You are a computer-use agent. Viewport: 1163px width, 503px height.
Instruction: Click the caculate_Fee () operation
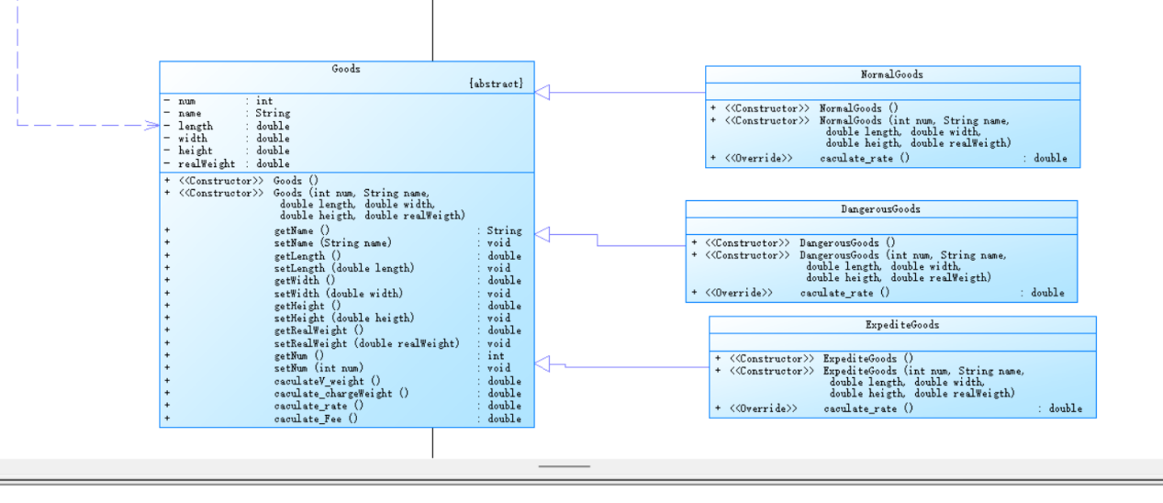[343, 419]
